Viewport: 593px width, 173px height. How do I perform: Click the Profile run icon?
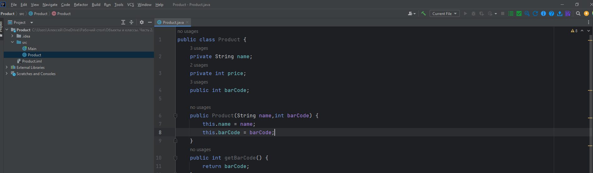coord(490,13)
